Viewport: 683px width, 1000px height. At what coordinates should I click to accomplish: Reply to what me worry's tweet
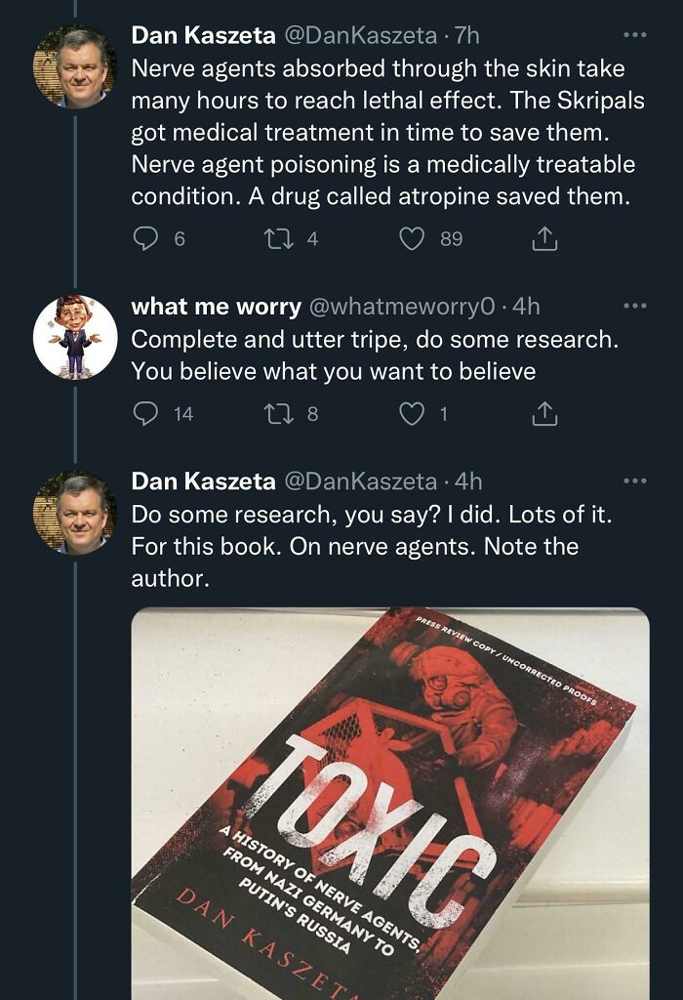pyautogui.click(x=145, y=410)
